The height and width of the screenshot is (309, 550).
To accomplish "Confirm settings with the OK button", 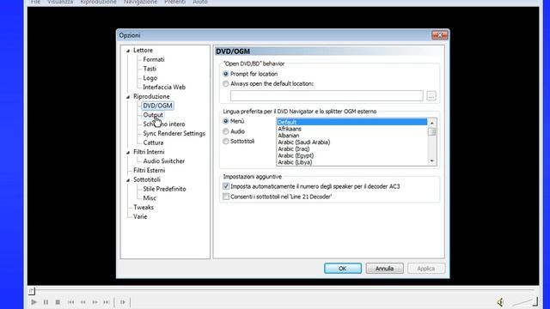I will pos(343,269).
